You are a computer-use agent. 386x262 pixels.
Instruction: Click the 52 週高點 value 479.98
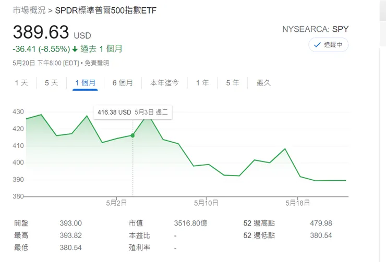321,223
